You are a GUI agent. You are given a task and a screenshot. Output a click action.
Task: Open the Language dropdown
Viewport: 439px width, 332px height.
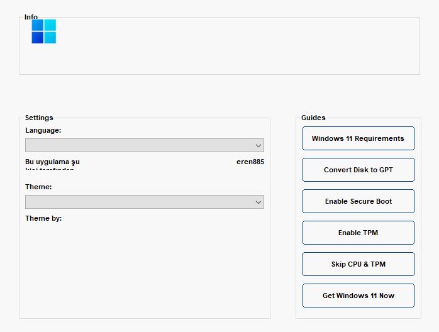click(145, 145)
